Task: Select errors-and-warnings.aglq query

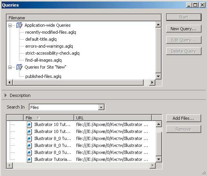Action: (49, 46)
